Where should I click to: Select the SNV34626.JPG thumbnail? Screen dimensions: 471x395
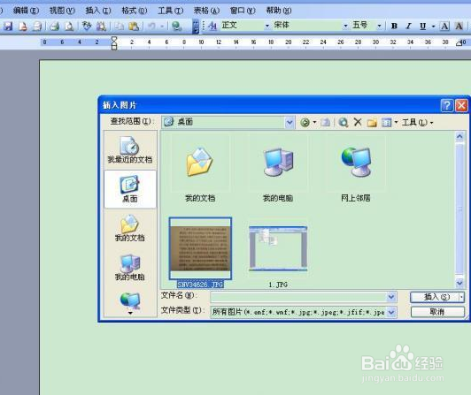[x=200, y=248]
